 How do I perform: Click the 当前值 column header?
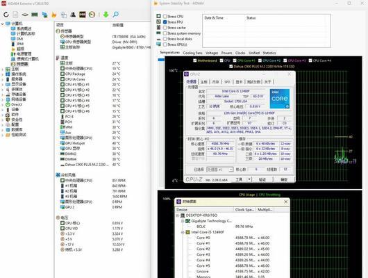tap(118, 25)
